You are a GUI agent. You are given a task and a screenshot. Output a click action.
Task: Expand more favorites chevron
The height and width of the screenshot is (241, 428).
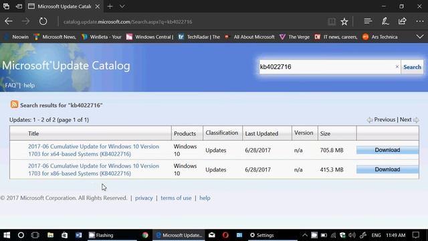click(x=420, y=37)
